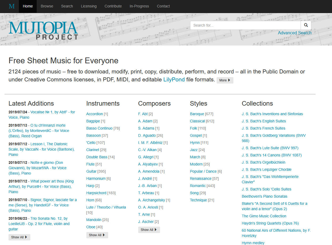Click the Mutopia "M" logo icon
This screenshot has height=245, width=332.
(11, 6)
